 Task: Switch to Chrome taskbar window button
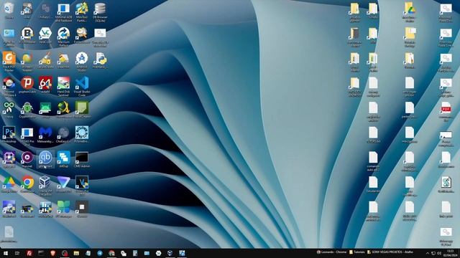tap(331, 252)
